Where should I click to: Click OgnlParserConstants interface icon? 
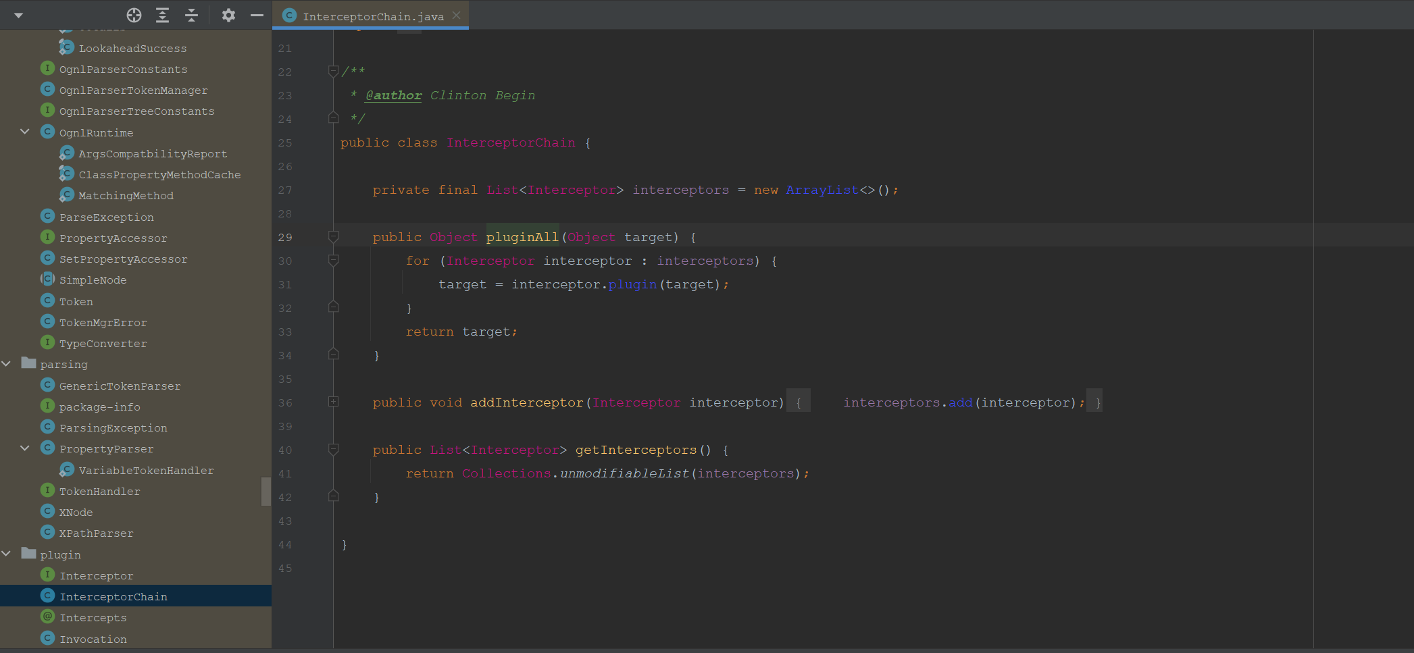pos(47,68)
